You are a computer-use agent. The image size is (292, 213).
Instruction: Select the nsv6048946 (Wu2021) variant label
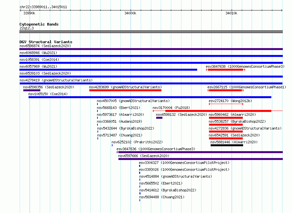pos(38,53)
